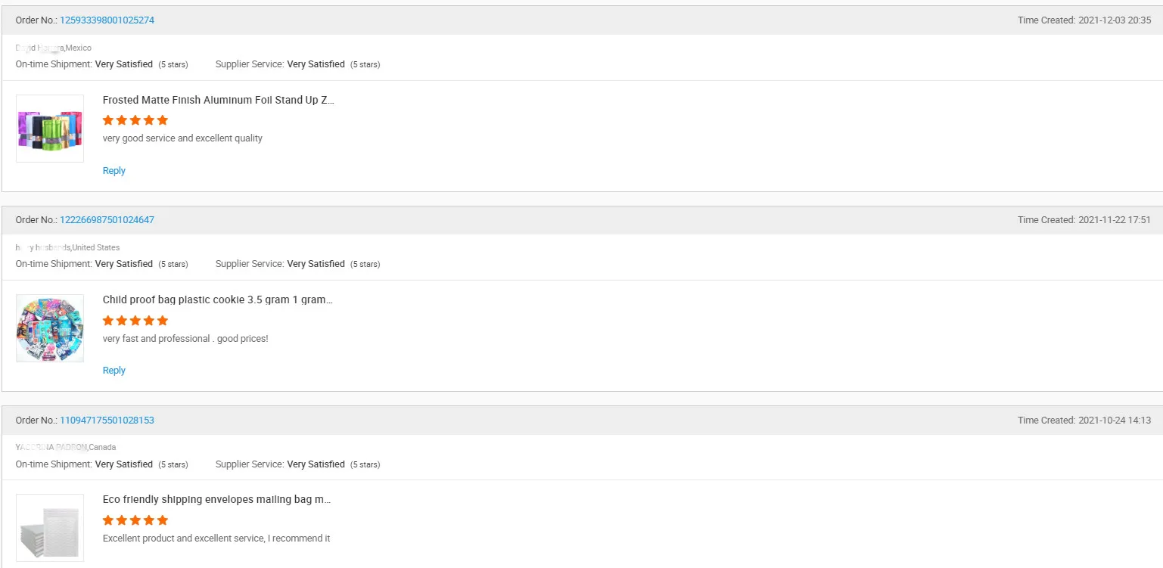Click the Frosted Matte Aluminum Foil product thumbnail
Viewport: 1163px width, 568px height.
[50, 129]
